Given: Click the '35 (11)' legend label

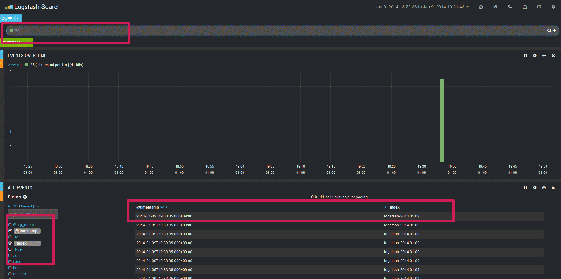Looking at the screenshot, I should point(36,65).
